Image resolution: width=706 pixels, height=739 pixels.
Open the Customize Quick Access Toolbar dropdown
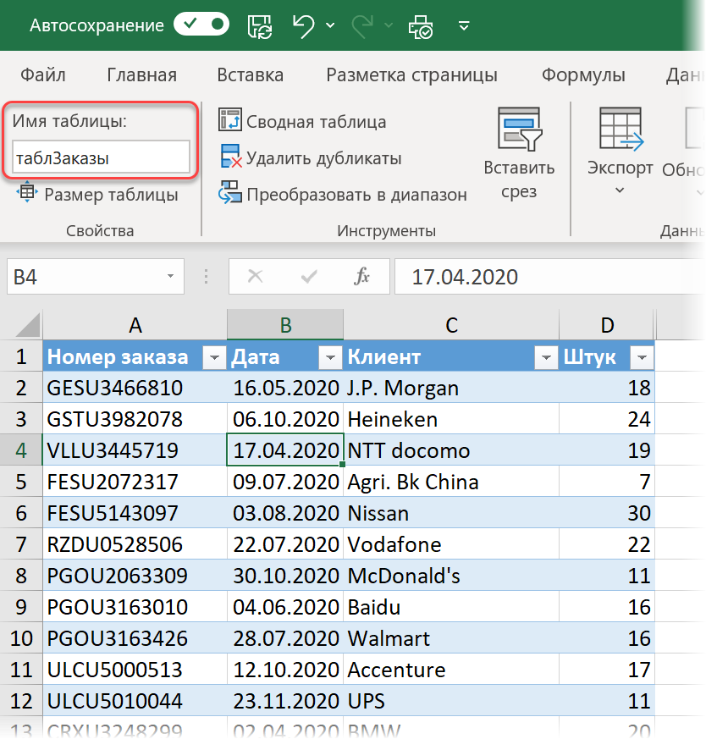pyautogui.click(x=464, y=25)
